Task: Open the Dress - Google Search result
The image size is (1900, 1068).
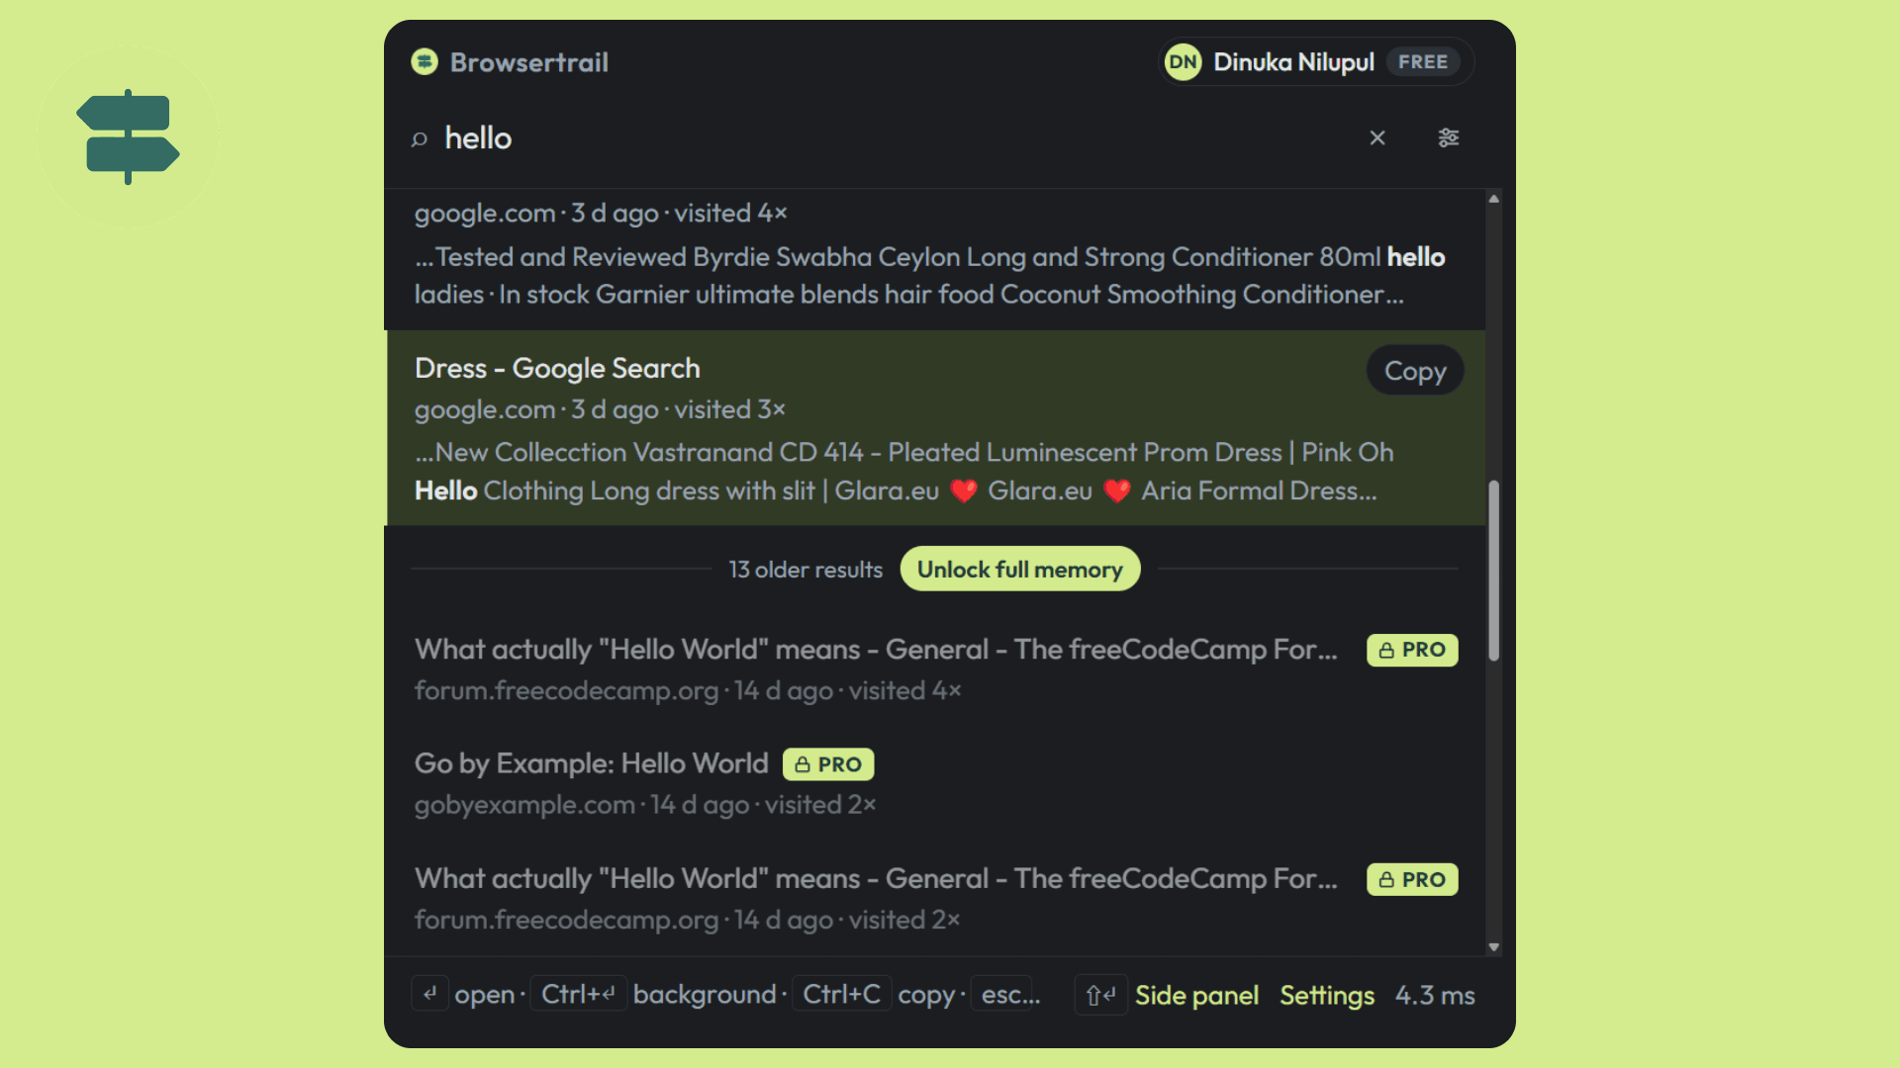Action: [x=935, y=427]
